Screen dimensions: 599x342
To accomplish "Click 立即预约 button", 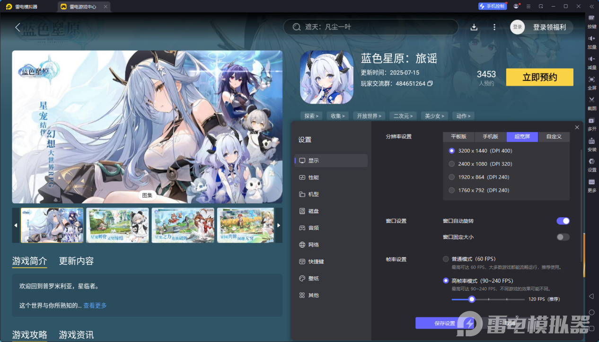I will click(x=539, y=77).
